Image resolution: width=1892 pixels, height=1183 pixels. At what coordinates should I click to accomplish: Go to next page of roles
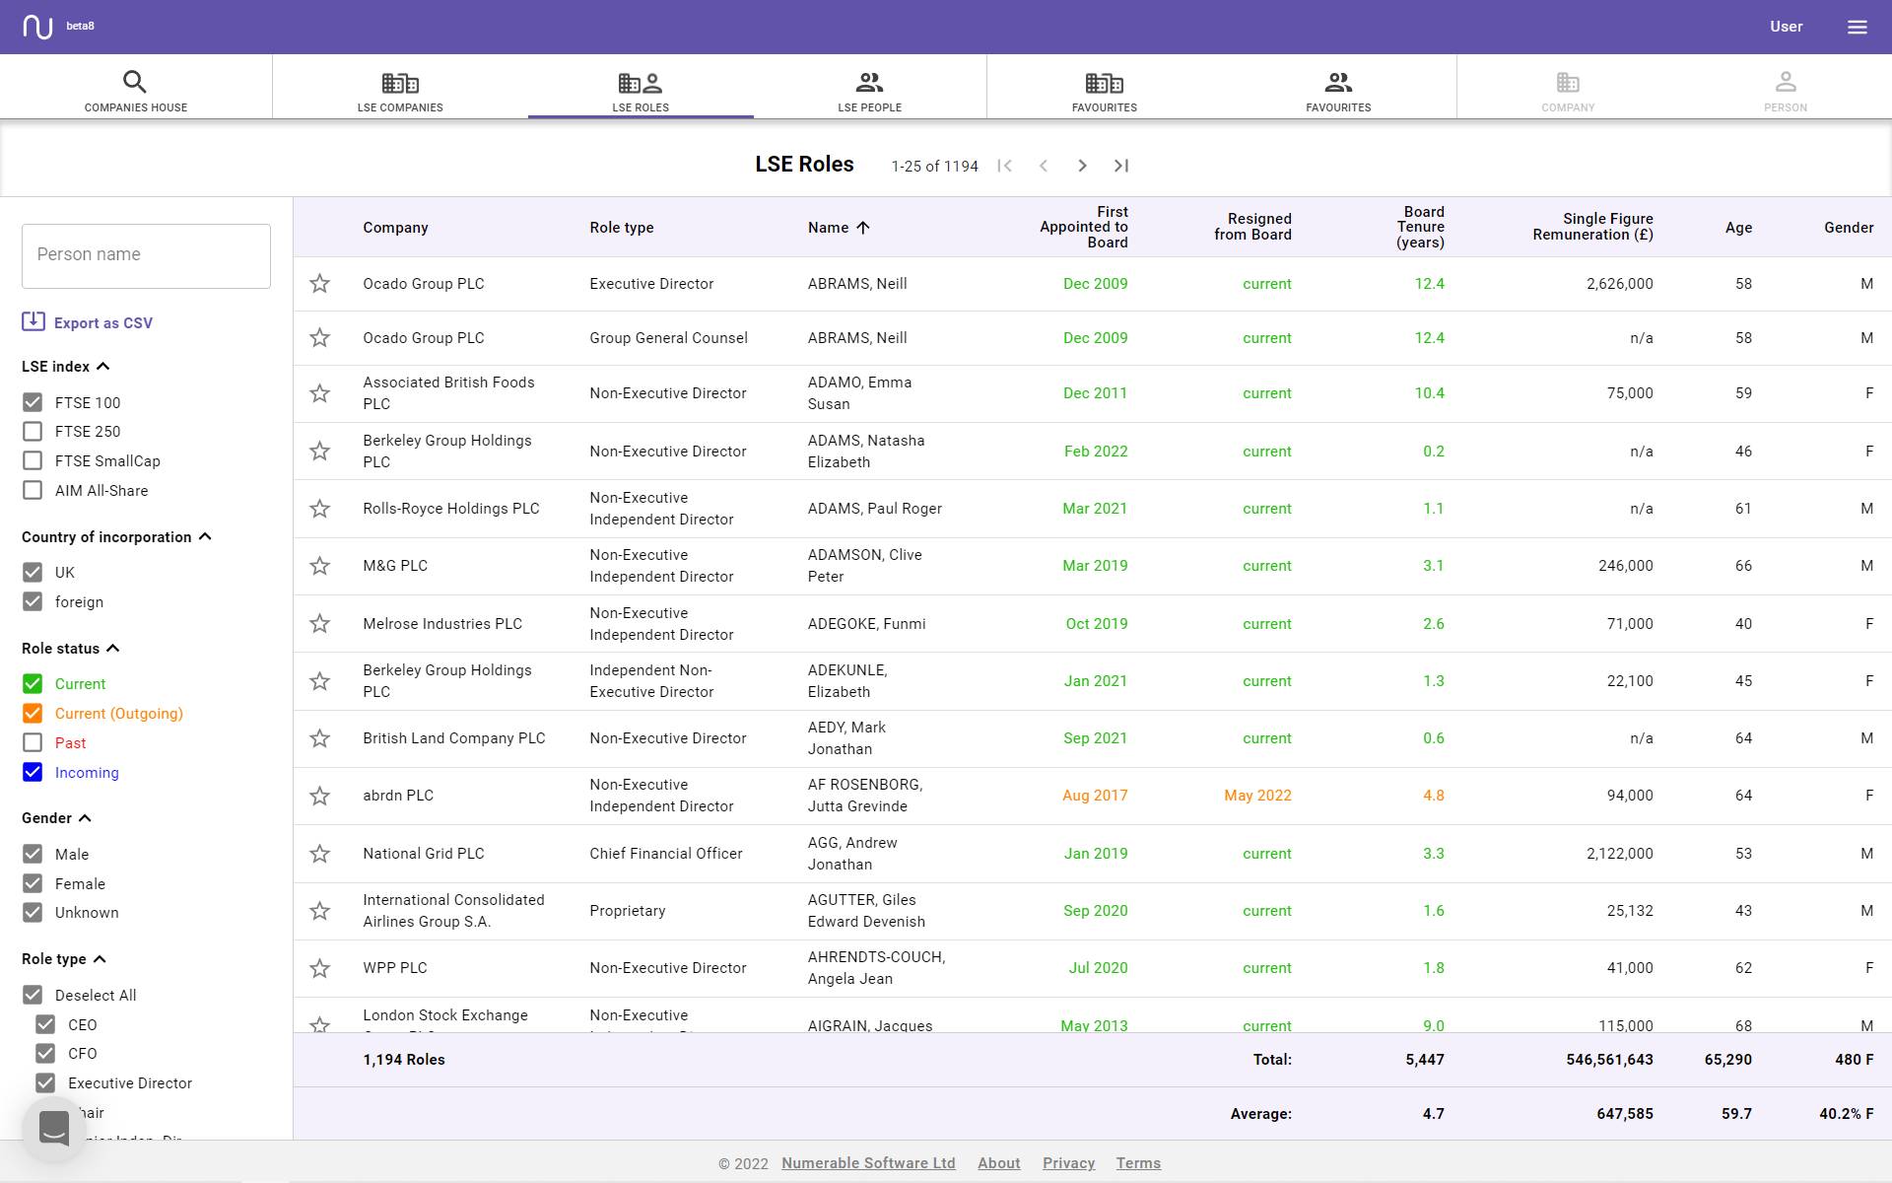tap(1082, 166)
